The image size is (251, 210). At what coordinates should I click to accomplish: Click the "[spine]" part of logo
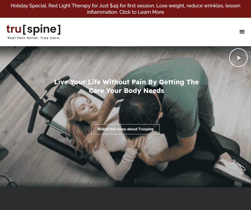42,29
